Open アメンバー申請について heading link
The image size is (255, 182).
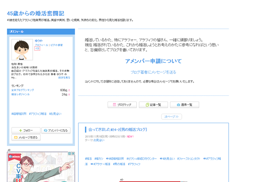point(153,61)
